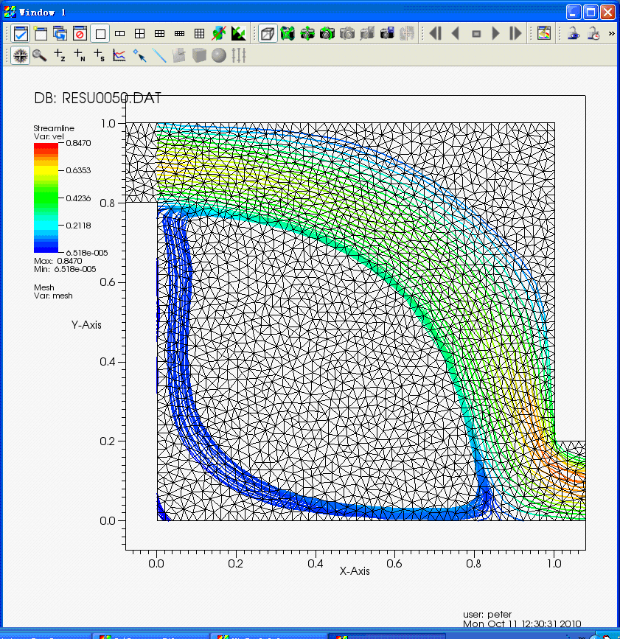Select the Lineout chart tool

(119, 55)
